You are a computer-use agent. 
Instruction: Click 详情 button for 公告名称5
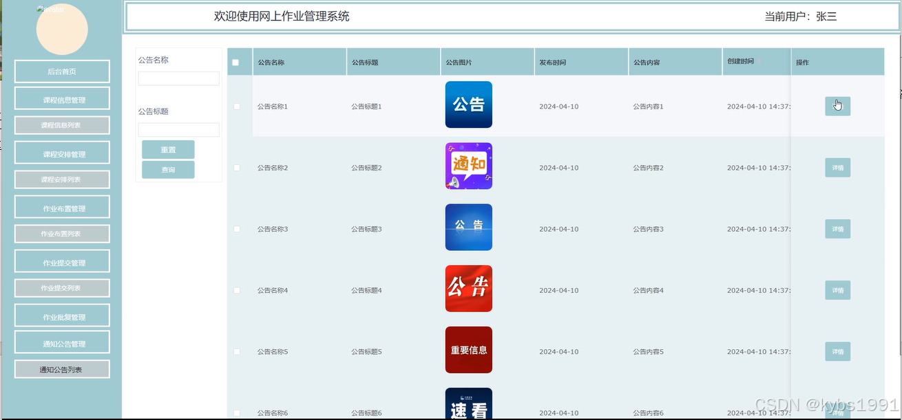coord(837,351)
